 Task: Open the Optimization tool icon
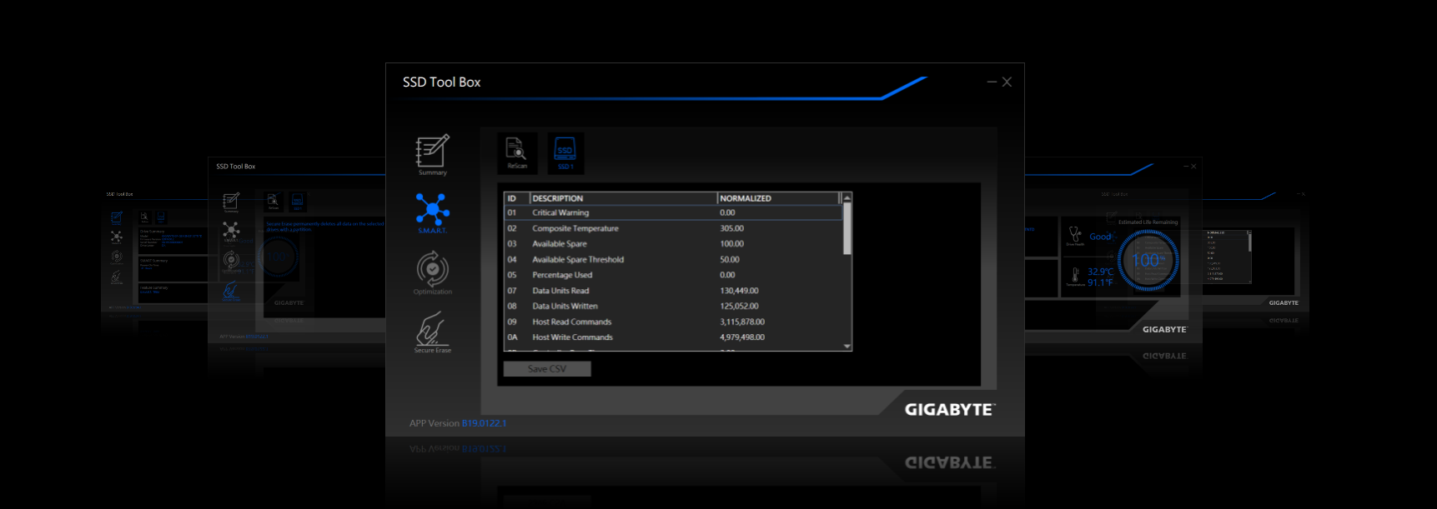(432, 272)
